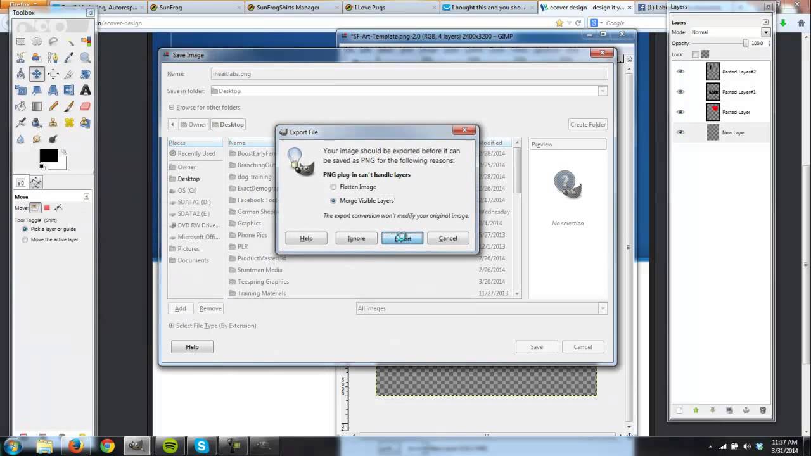Click the duplicate layer icon

click(729, 410)
